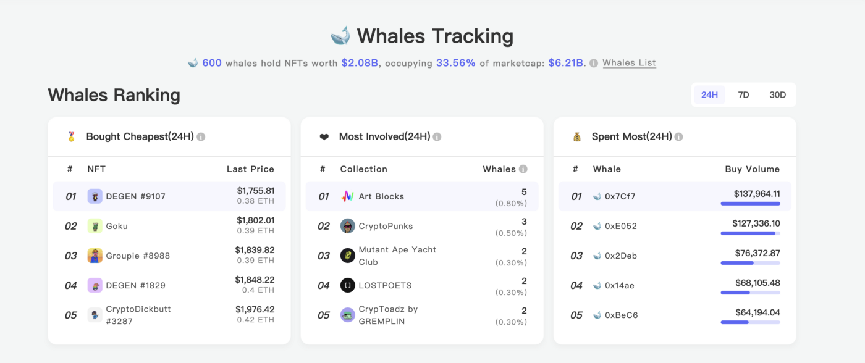
Task: Switch ranking period to 7D
Action: [743, 94]
